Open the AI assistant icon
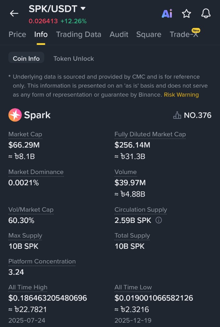The height and width of the screenshot is (327, 220). 167,13
